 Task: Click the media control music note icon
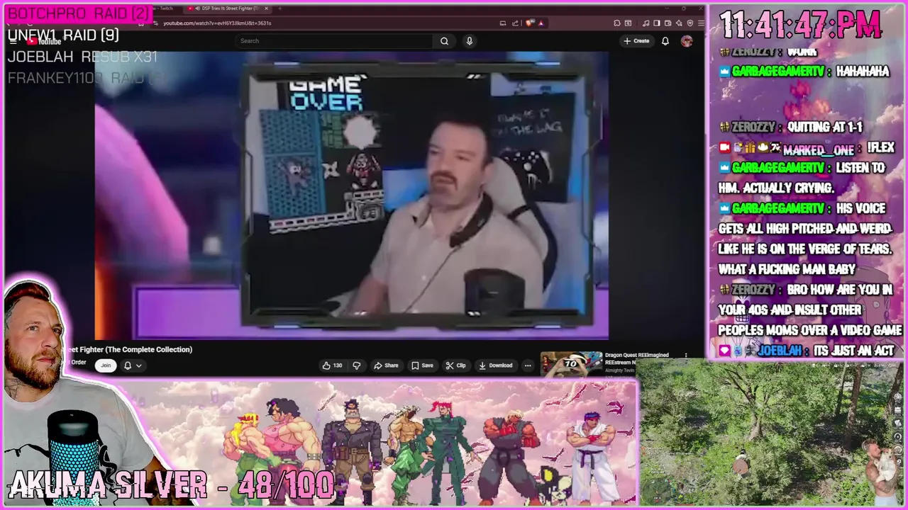[646, 23]
